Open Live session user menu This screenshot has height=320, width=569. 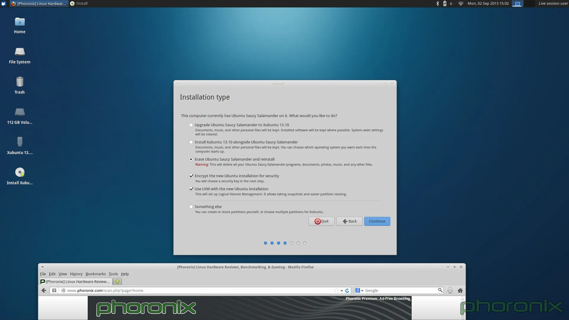tap(553, 4)
